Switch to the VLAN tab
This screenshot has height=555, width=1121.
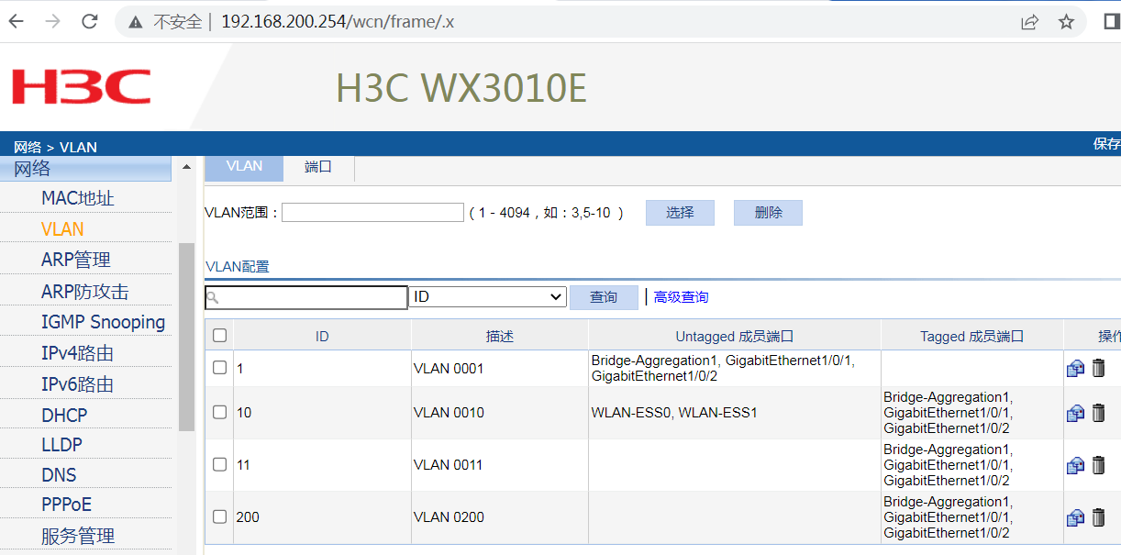244,167
